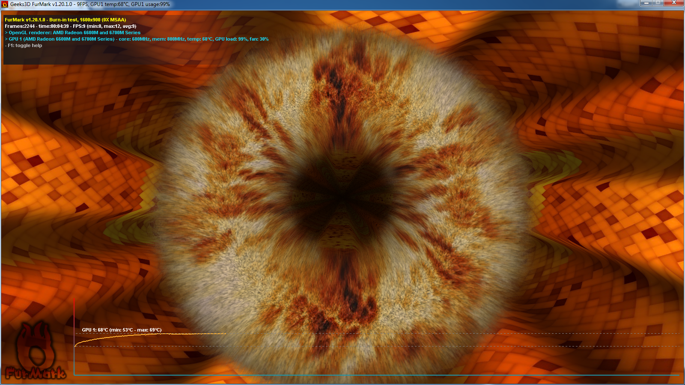Click the blue horizontal graph axis
This screenshot has height=385, width=685.
tap(377, 375)
